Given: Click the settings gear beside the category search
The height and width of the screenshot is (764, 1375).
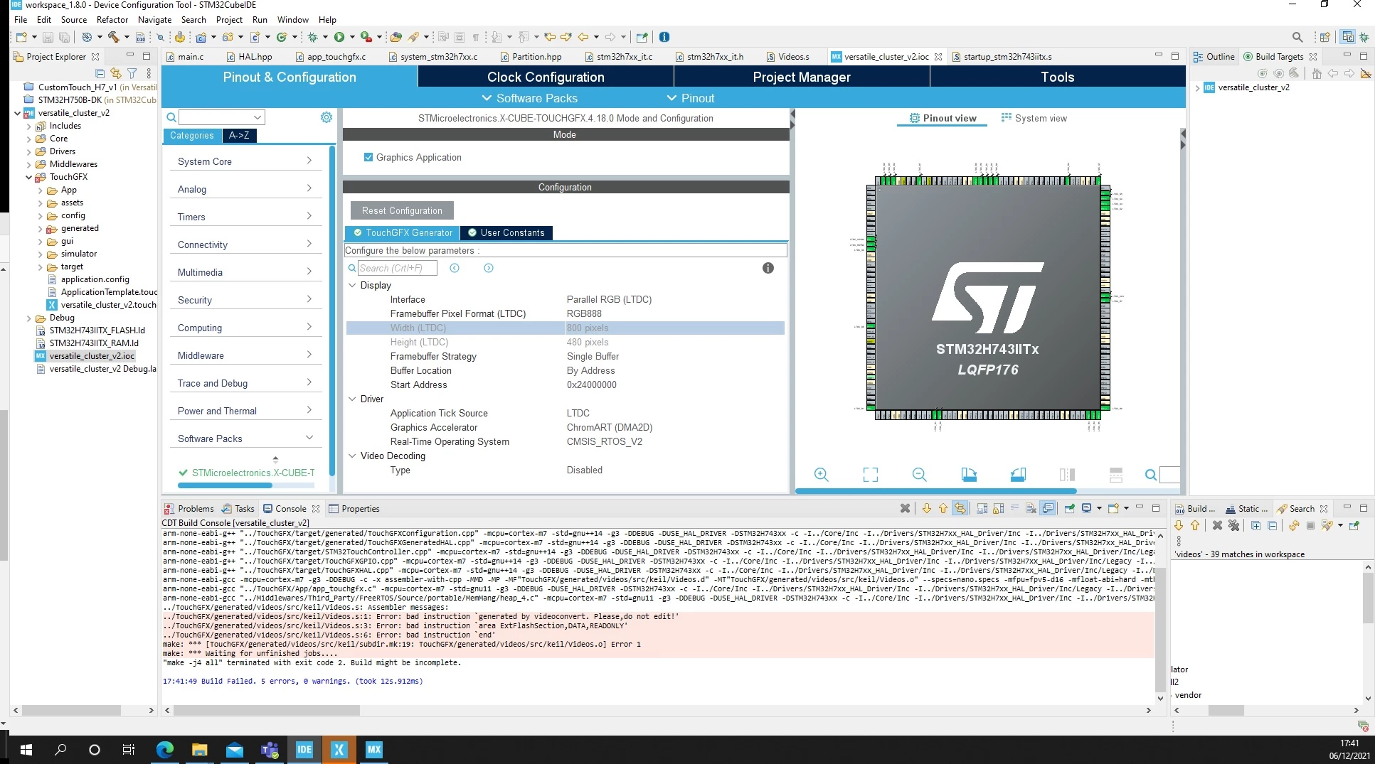Looking at the screenshot, I should coord(327,117).
